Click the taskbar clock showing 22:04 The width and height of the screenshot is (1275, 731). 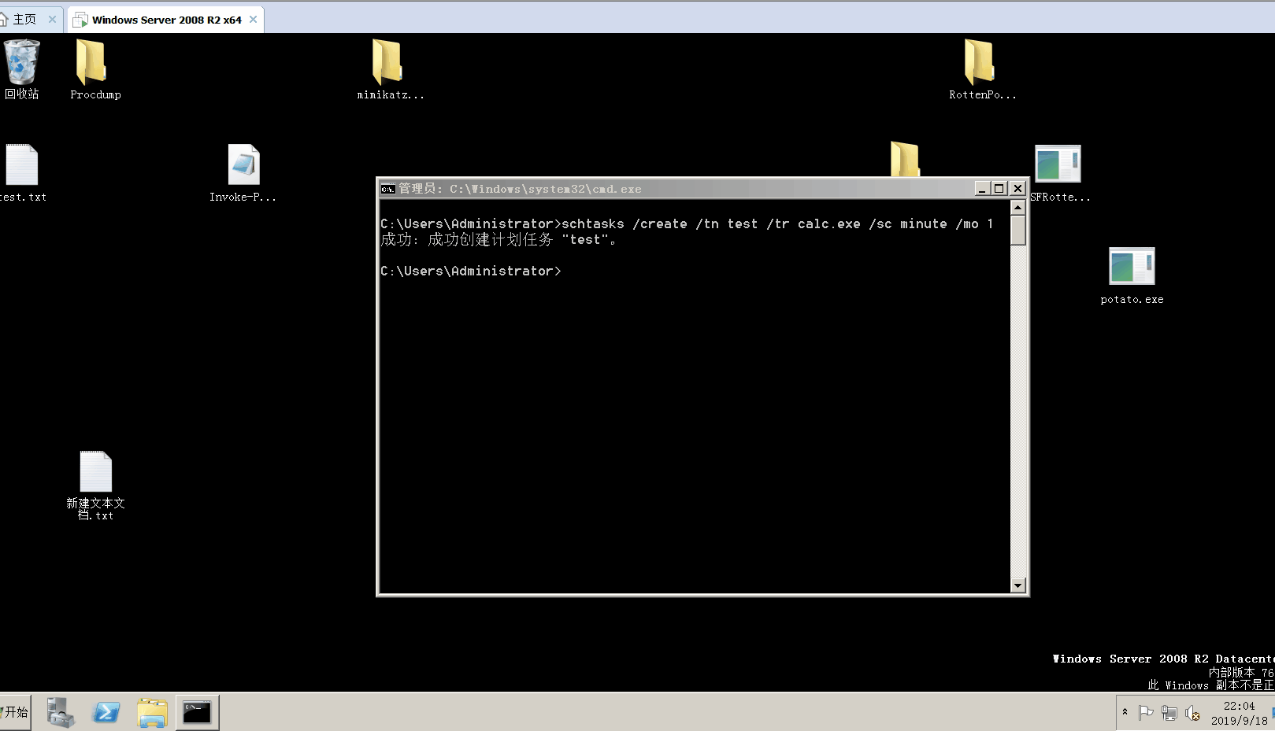coord(1239,713)
